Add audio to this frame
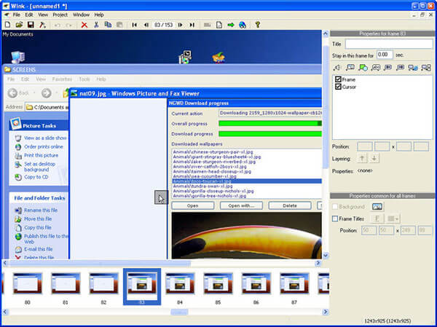The image size is (437, 327). tap(336, 68)
